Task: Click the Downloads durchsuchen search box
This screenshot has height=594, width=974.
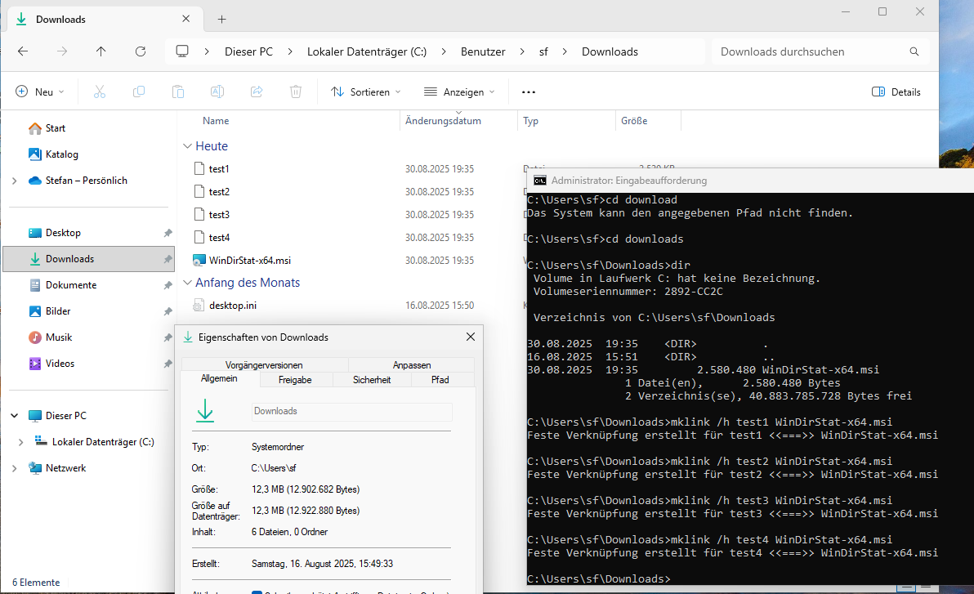Action: pos(809,51)
